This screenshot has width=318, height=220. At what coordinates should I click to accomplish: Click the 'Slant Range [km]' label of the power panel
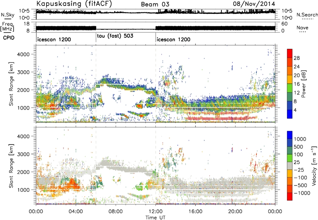point(11,84)
